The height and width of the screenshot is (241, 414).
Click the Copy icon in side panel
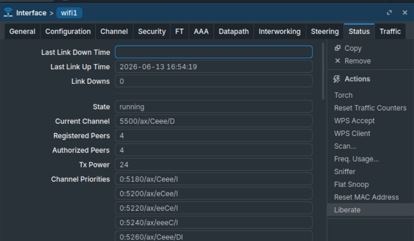click(x=338, y=48)
